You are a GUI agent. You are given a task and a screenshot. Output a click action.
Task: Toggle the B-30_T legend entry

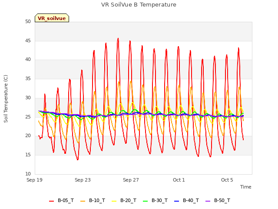155,200
